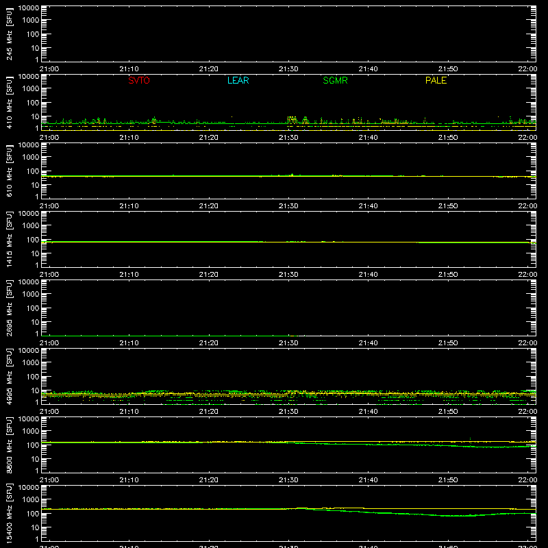Click 21:20 tick under the 4995 MHz panel
The height and width of the screenshot is (548, 548).
(x=209, y=412)
